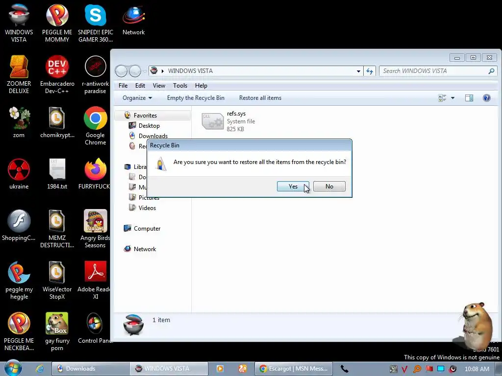Image resolution: width=502 pixels, height=376 pixels.
Task: Click the Forward navigation button
Action: pyautogui.click(x=135, y=71)
